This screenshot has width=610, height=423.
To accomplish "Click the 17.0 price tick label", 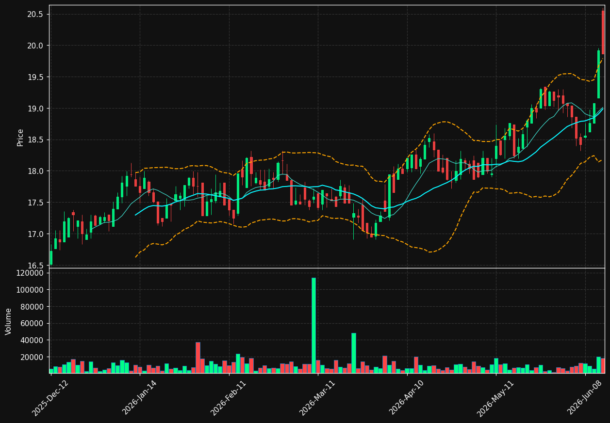I will click(x=35, y=234).
